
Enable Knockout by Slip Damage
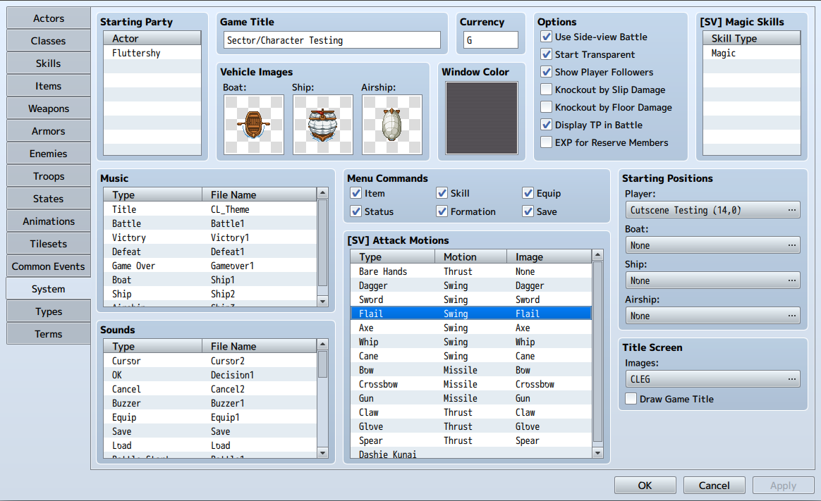[x=545, y=89]
